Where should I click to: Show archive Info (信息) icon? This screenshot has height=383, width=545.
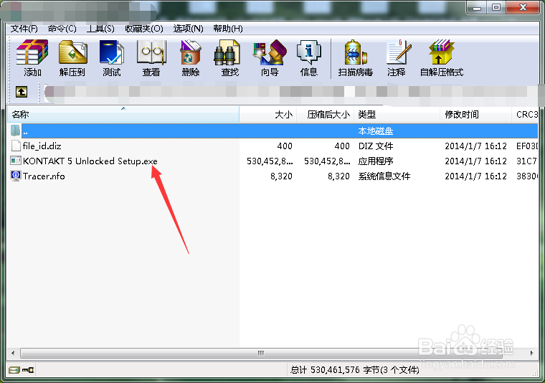[308, 52]
